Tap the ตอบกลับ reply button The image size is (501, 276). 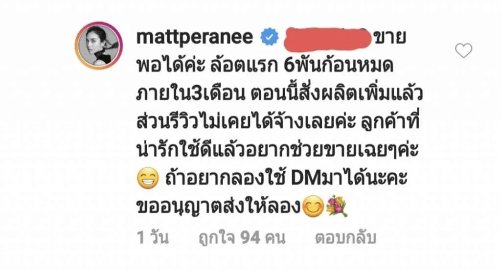(x=345, y=238)
